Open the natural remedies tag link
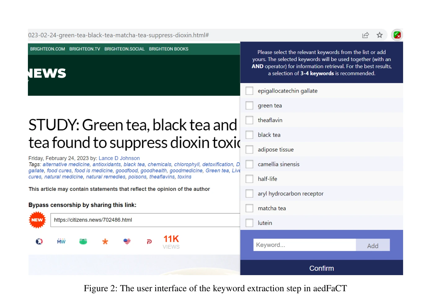 (106, 177)
